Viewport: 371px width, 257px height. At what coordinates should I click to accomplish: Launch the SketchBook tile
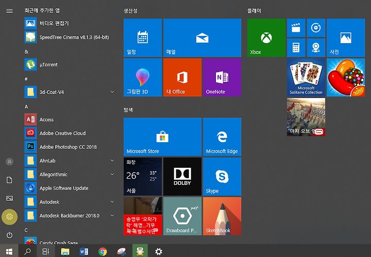(x=222, y=216)
